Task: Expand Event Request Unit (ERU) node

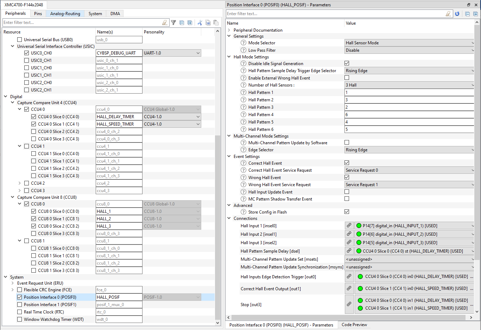Action: [x=13, y=283]
